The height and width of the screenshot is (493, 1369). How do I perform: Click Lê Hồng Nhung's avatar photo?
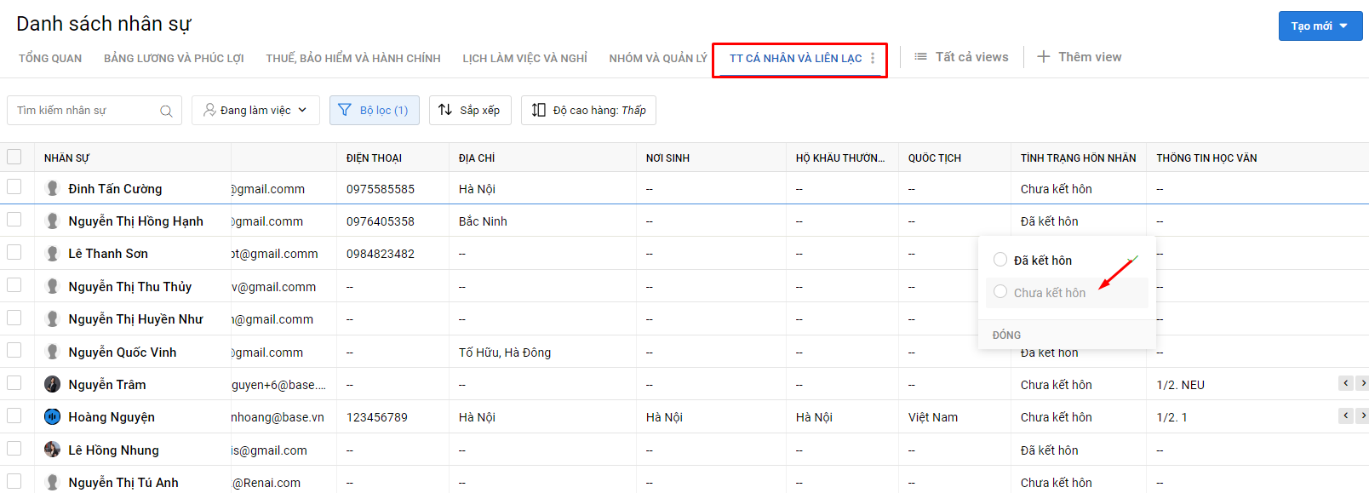click(52, 450)
